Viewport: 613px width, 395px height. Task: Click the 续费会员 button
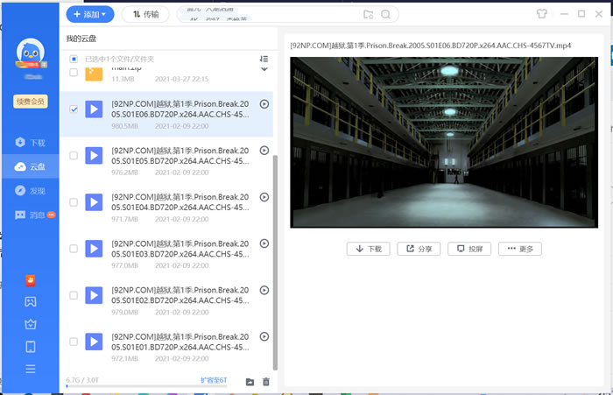pos(31,102)
